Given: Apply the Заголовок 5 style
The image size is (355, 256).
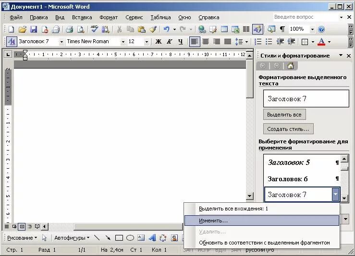Looking at the screenshot, I should 302,163.
